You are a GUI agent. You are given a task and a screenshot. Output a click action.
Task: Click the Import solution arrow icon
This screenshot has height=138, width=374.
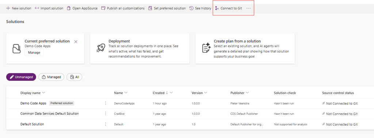pyautogui.click(x=37, y=8)
